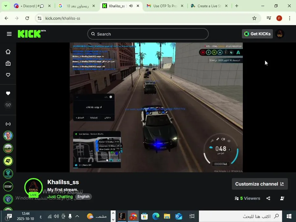Go back in browser history
Image resolution: width=296 pixels, height=222 pixels.
[x=6, y=18]
